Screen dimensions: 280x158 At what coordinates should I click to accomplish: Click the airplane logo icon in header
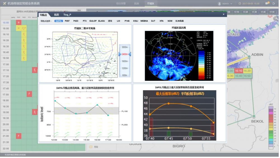pos(4,4)
